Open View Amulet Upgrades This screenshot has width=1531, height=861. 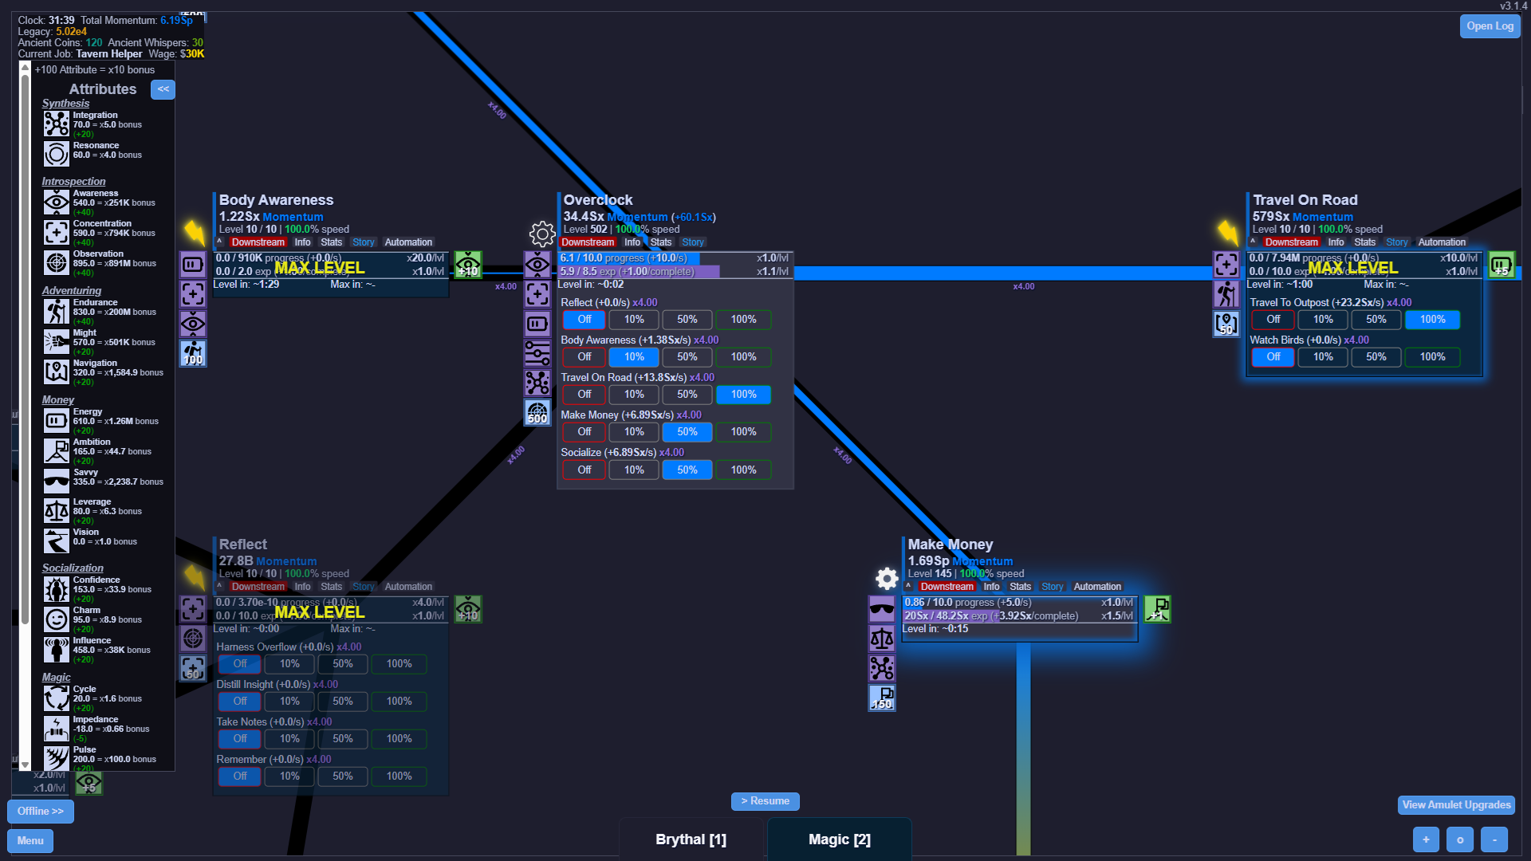1456,805
